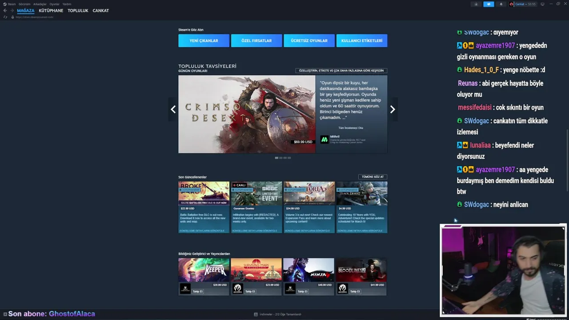569x320 pixels.
Task: Open the Victoria Volume 3 update card
Action: [x=309, y=207]
